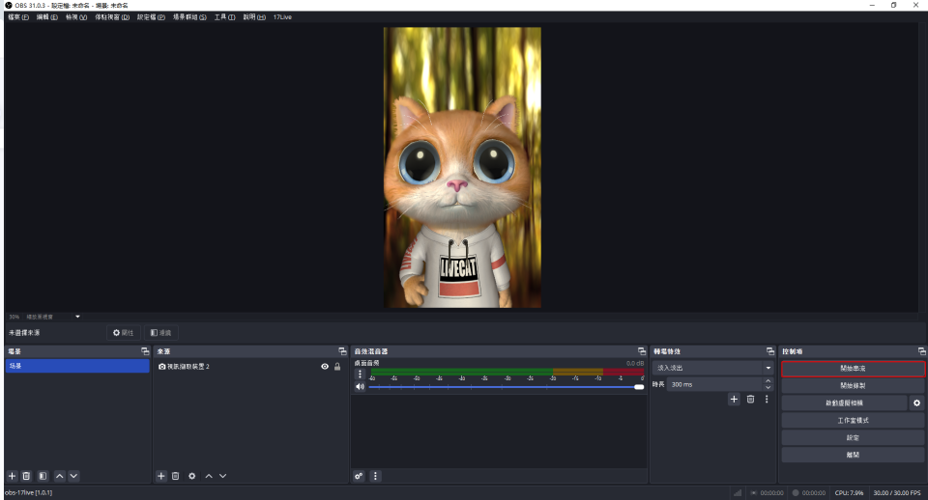Hide the 視訊擷取裝置 2 source via eye icon

(325, 367)
